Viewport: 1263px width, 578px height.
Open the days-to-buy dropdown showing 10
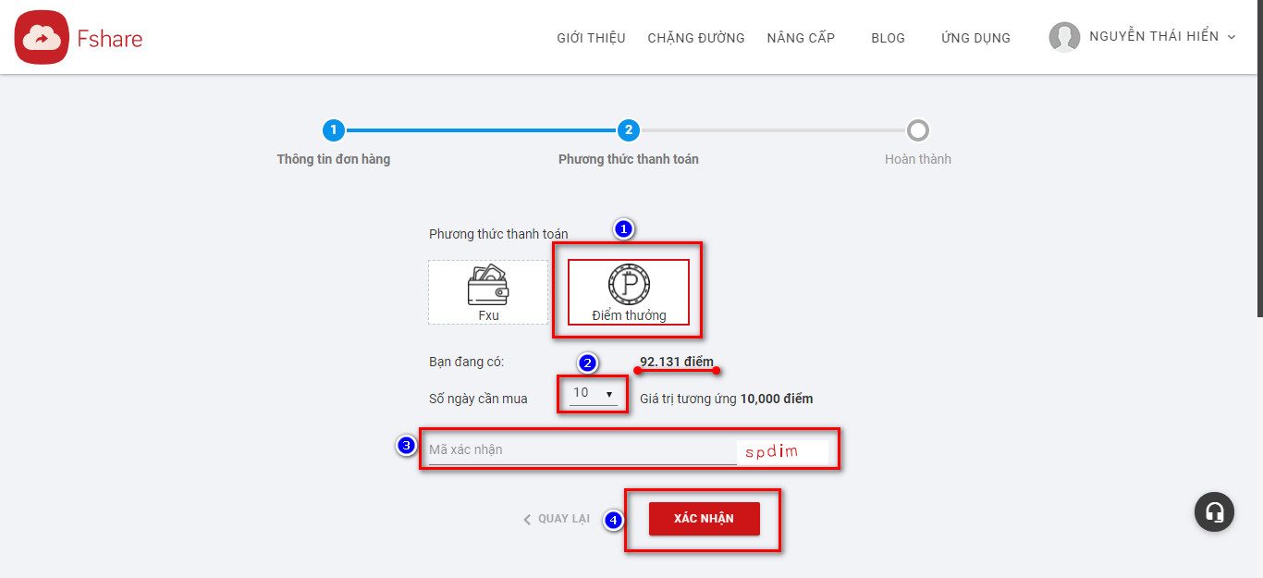594,393
